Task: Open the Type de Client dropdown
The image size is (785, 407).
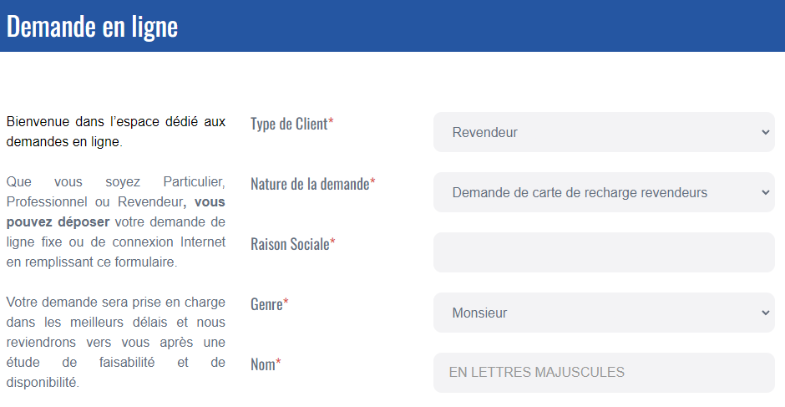Action: tap(603, 132)
